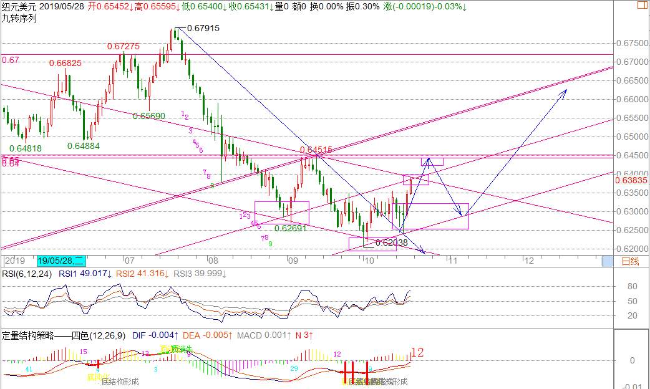Click the DIF -0.004 value

click(155, 335)
